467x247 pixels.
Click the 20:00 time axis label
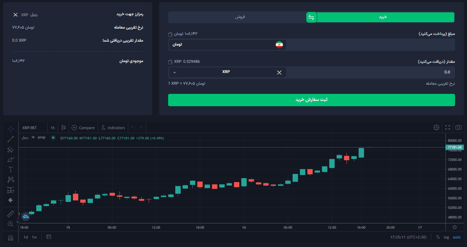pos(390,228)
